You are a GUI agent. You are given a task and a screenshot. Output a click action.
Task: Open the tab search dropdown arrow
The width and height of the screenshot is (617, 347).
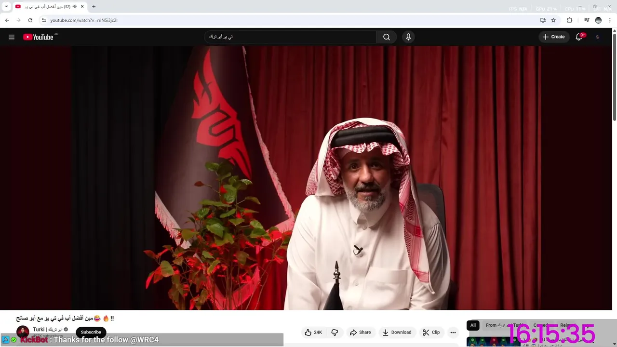point(6,7)
